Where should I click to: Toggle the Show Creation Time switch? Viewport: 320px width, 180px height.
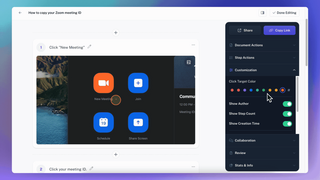point(287,124)
